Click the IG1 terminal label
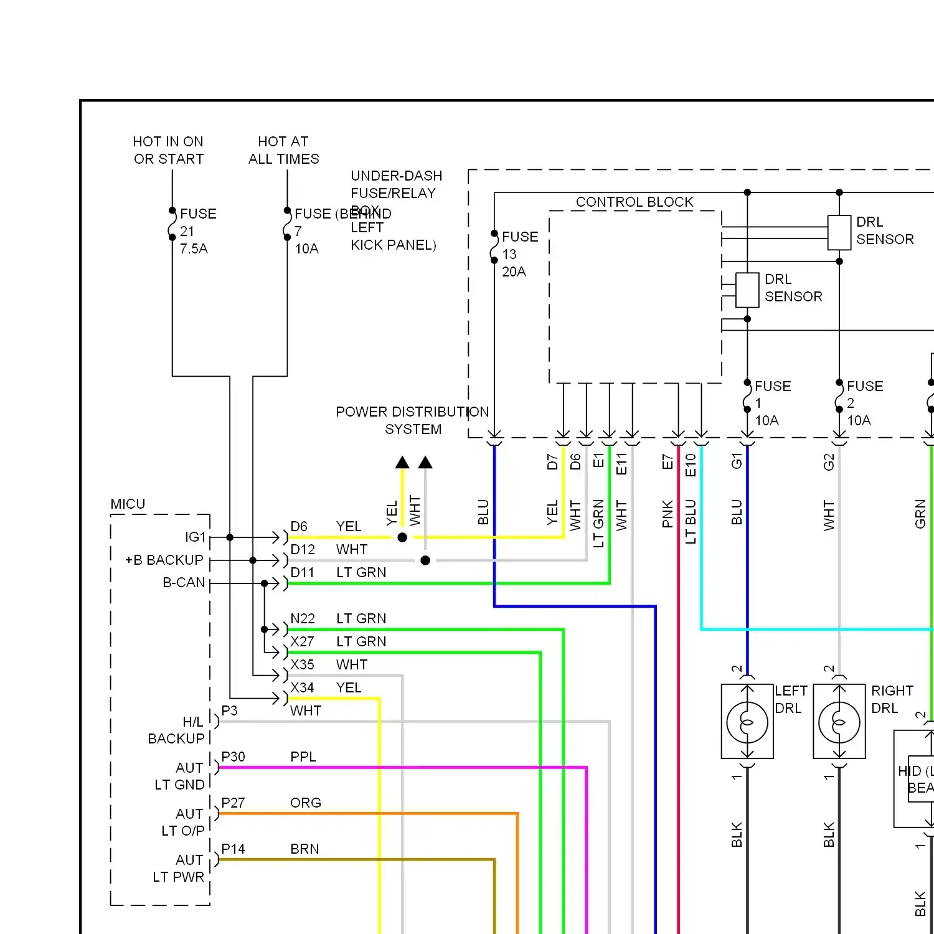Screen dimensions: 934x934 (x=195, y=537)
